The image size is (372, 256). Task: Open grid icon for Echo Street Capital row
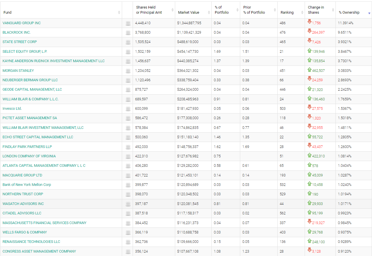click(x=128, y=137)
